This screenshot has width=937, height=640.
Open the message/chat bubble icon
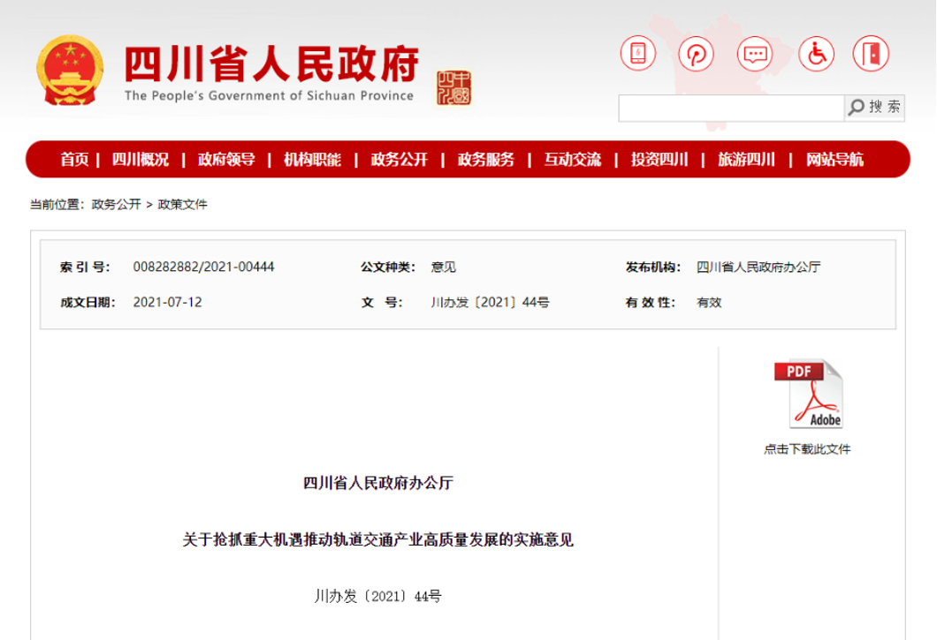tap(755, 55)
